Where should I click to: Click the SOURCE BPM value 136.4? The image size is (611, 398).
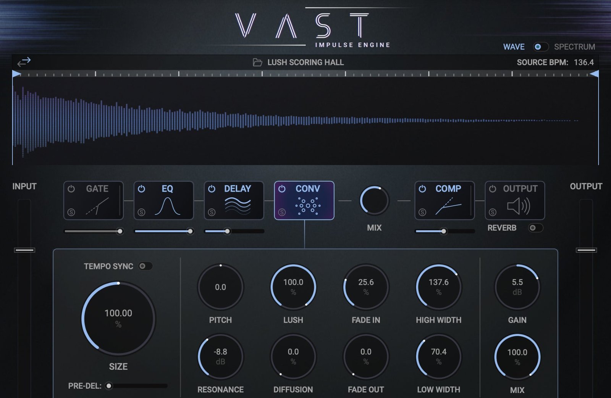[584, 62]
